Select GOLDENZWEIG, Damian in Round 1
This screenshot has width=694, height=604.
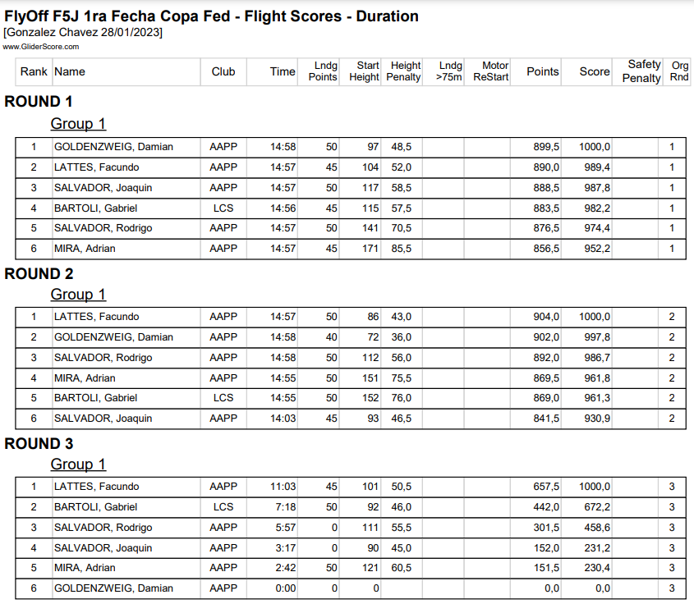[x=113, y=147]
